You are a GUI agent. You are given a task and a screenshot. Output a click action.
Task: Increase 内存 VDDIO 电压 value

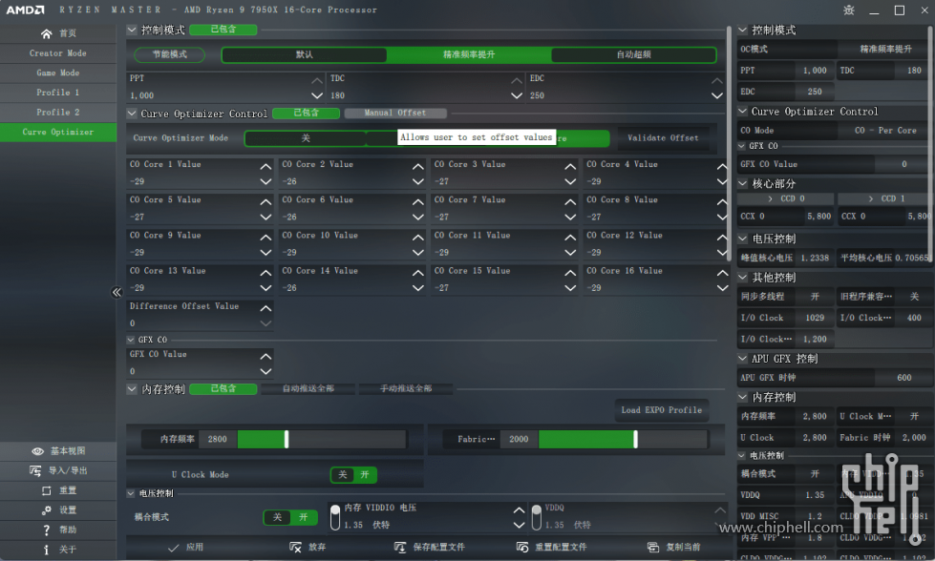click(519, 509)
